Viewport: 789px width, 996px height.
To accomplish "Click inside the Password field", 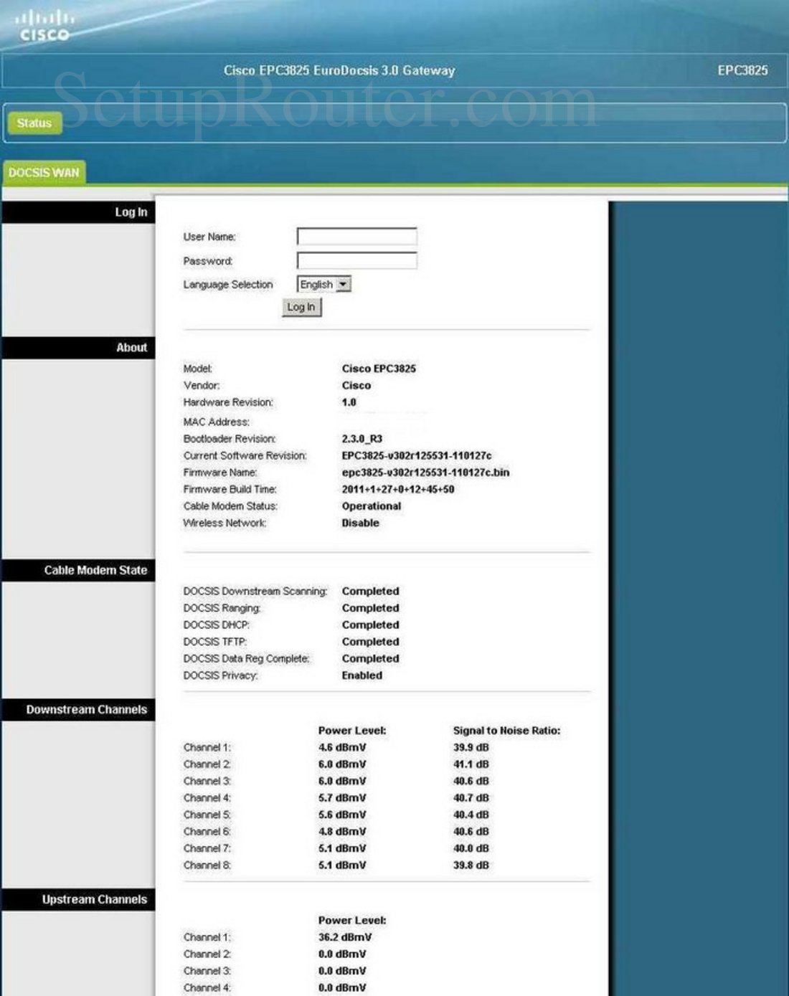I will (355, 260).
